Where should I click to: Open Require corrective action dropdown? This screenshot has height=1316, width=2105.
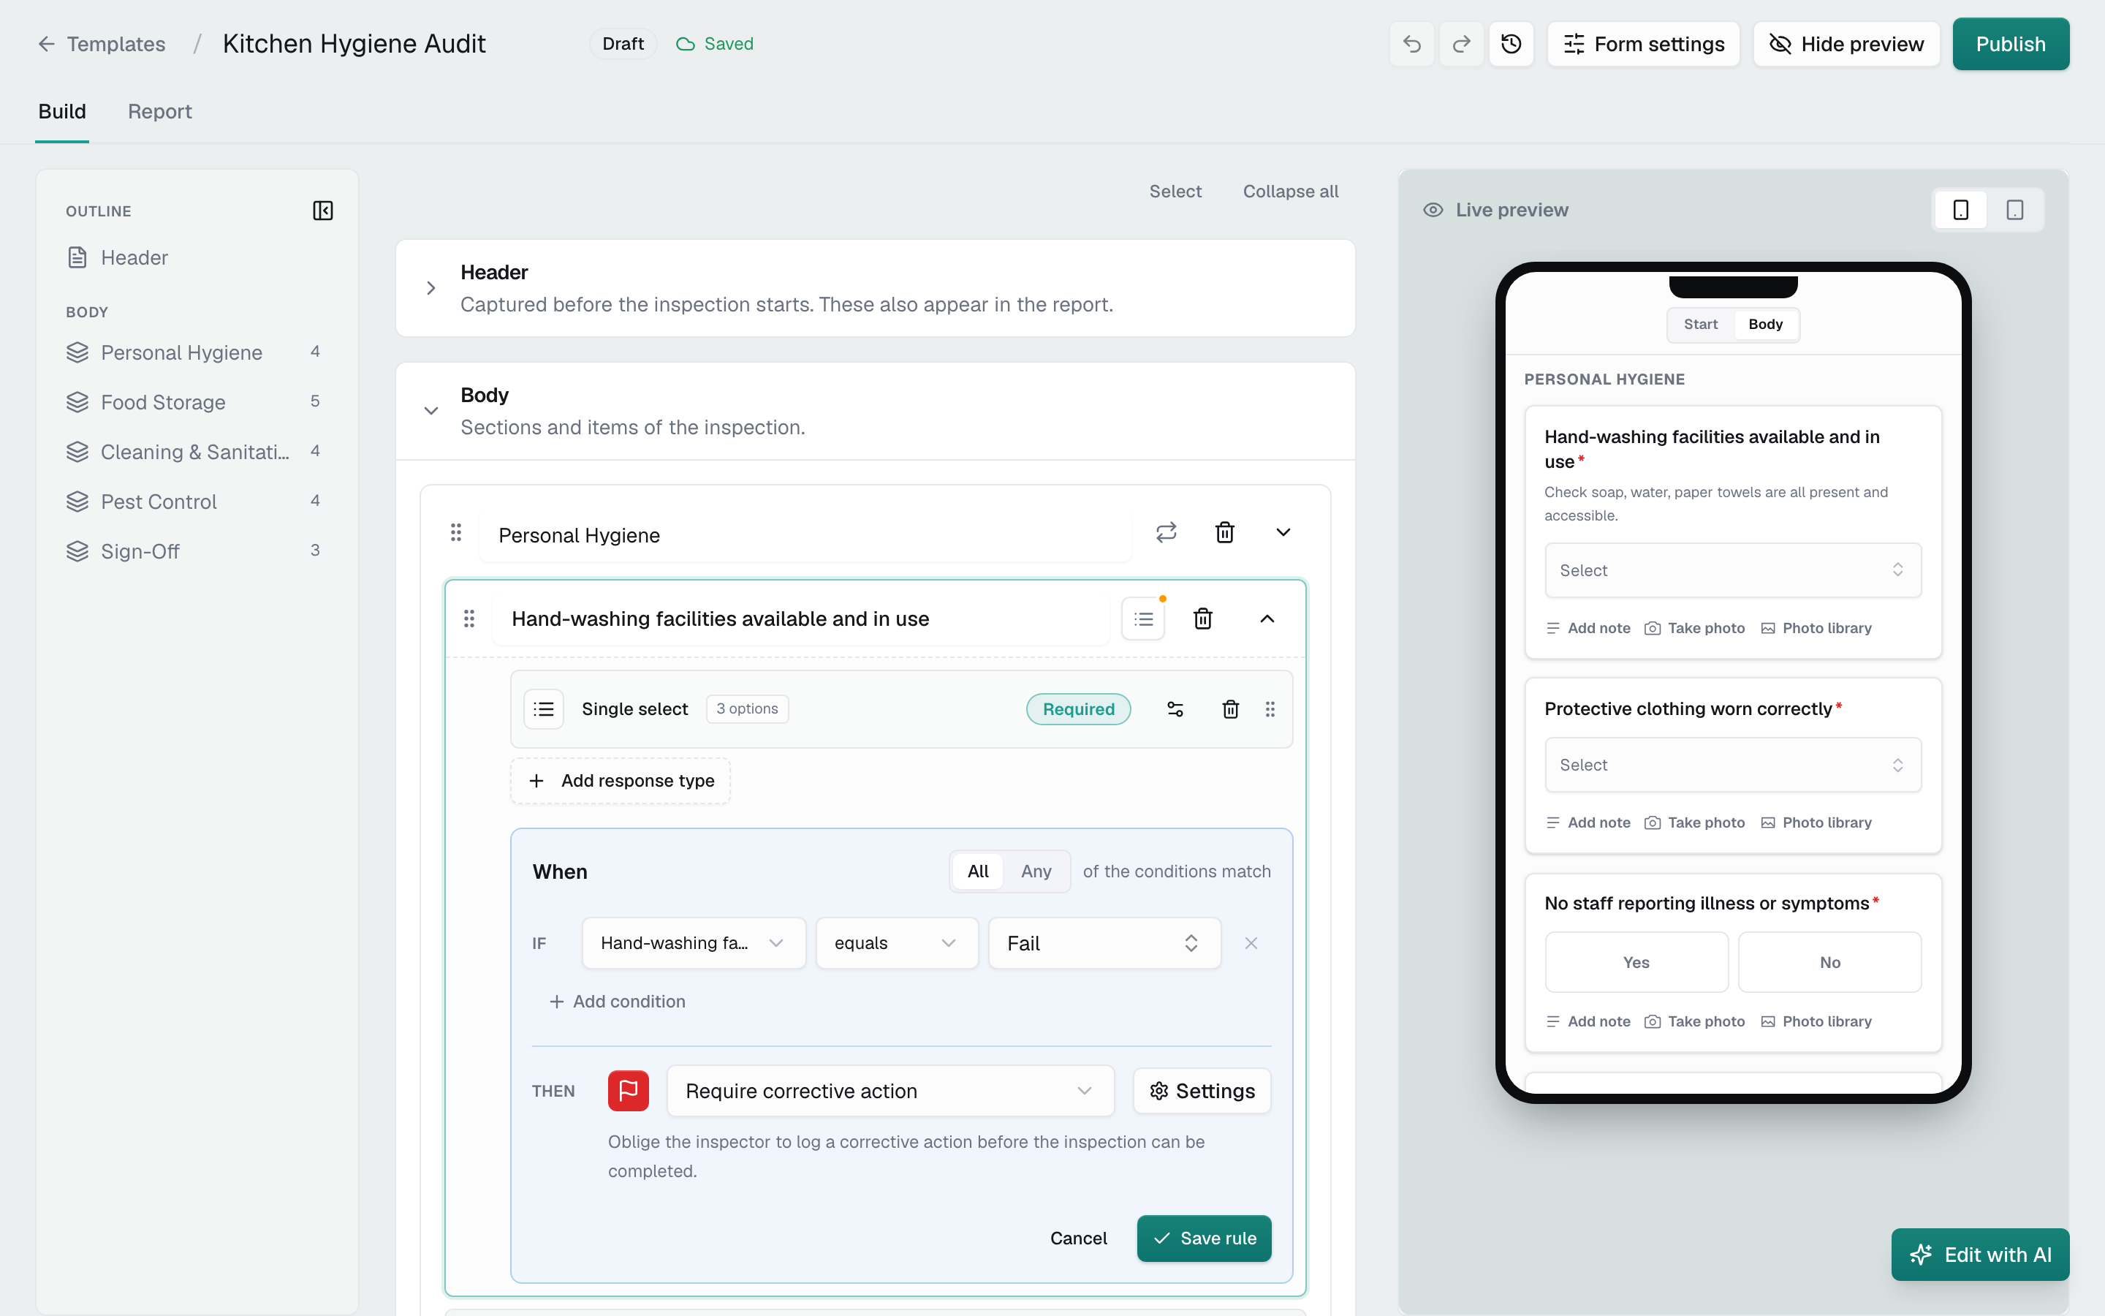click(x=890, y=1091)
